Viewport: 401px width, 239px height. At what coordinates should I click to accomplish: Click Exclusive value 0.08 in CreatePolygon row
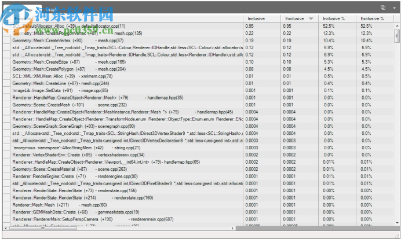pyautogui.click(x=300, y=69)
